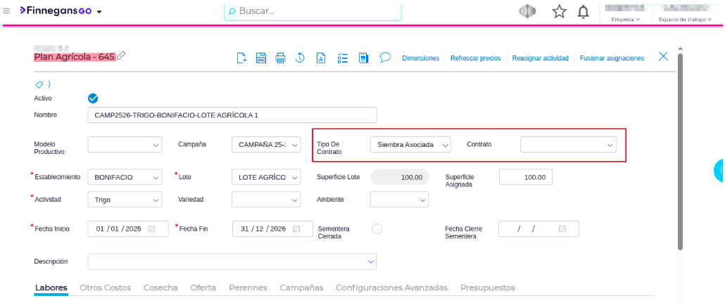Click the printer icon
The height and width of the screenshot is (303, 725).
[280, 58]
